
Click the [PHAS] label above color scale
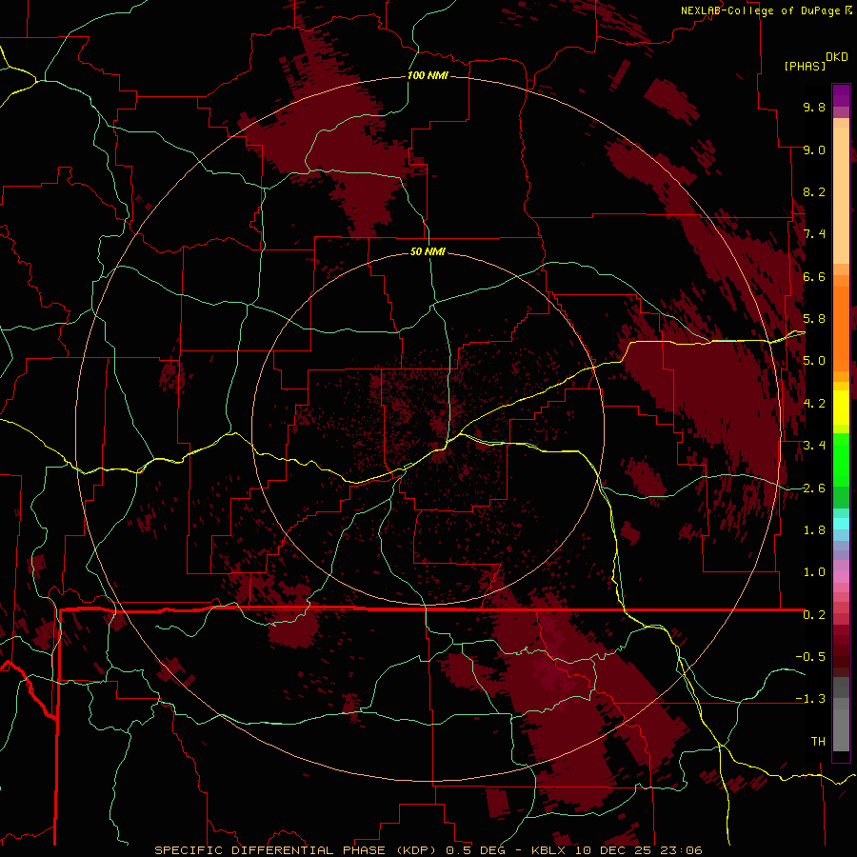pyautogui.click(x=805, y=66)
